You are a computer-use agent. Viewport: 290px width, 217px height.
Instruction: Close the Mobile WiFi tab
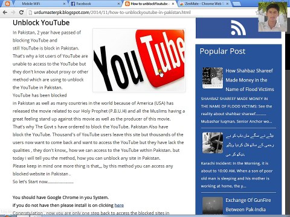click(x=64, y=4)
